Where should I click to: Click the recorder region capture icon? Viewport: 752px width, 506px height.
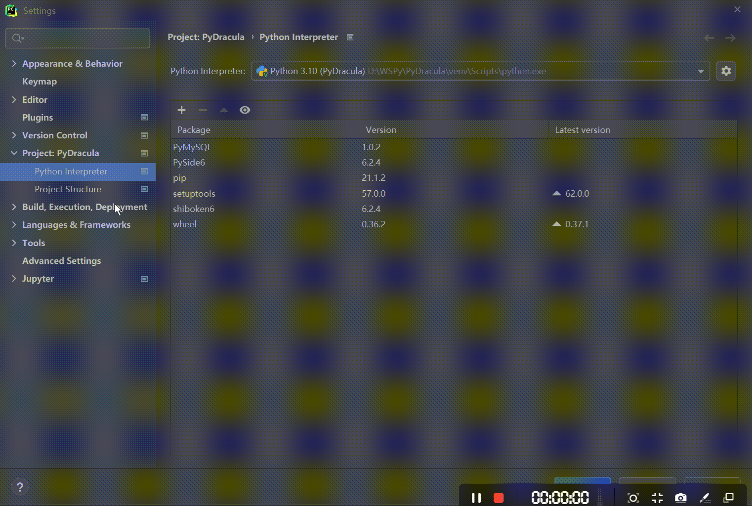tap(633, 498)
